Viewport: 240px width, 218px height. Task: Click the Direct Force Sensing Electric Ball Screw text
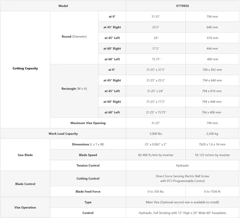(x=182, y=176)
